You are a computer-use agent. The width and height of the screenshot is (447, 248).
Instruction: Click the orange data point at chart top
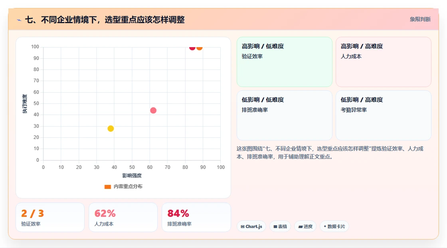coord(199,48)
